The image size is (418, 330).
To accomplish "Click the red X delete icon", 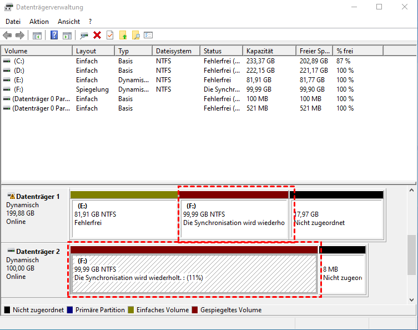I will point(97,35).
